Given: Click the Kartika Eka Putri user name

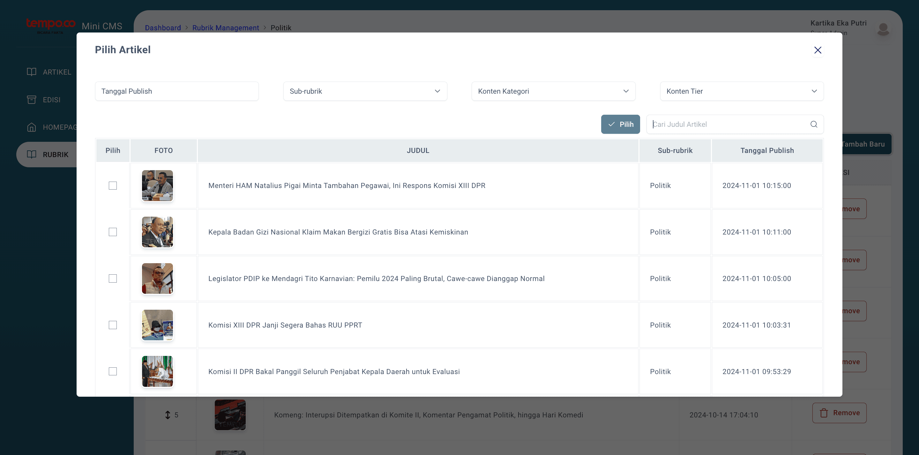Looking at the screenshot, I should [838, 23].
